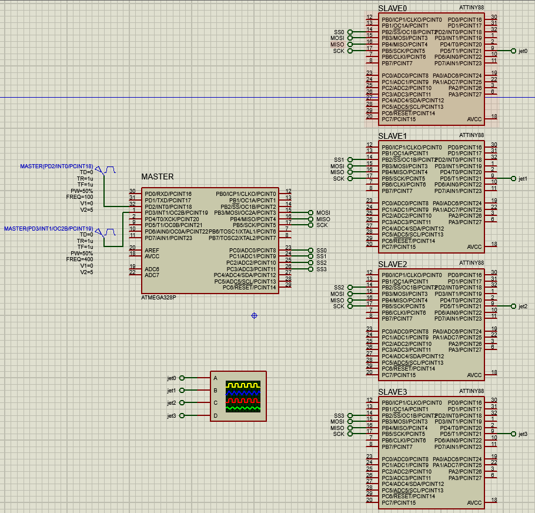
Task: Select the MISO terminal on MASTER's PB4 pin
Action: tap(310, 219)
